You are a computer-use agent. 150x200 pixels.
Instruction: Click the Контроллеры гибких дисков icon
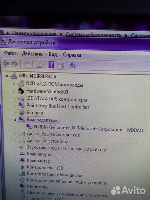click(23, 173)
